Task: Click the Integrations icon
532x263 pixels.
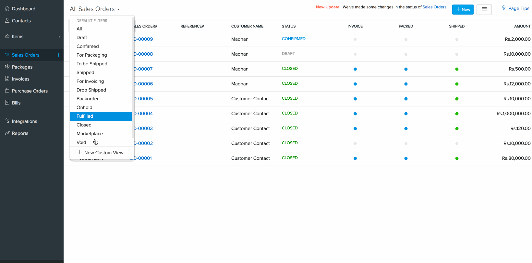Action: [x=7, y=121]
